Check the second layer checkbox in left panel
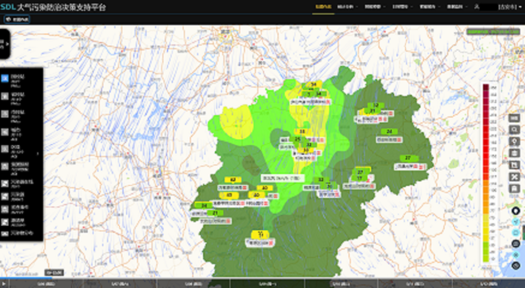Image resolution: width=525 pixels, height=288 pixels. pos(5,96)
